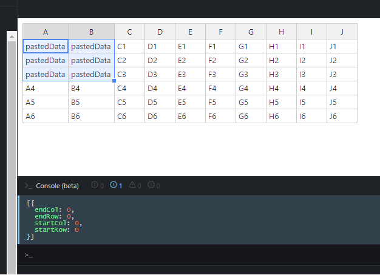Select column header A
This screenshot has width=380, height=275.
[46, 32]
